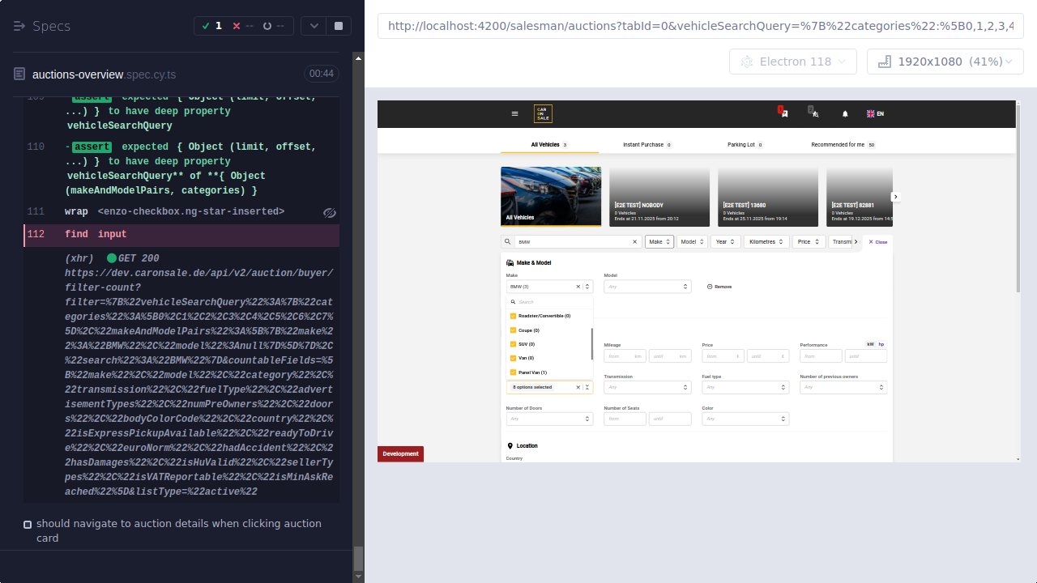The height and width of the screenshot is (583, 1037).
Task: Click Close in the filter bar
Action: point(877,241)
